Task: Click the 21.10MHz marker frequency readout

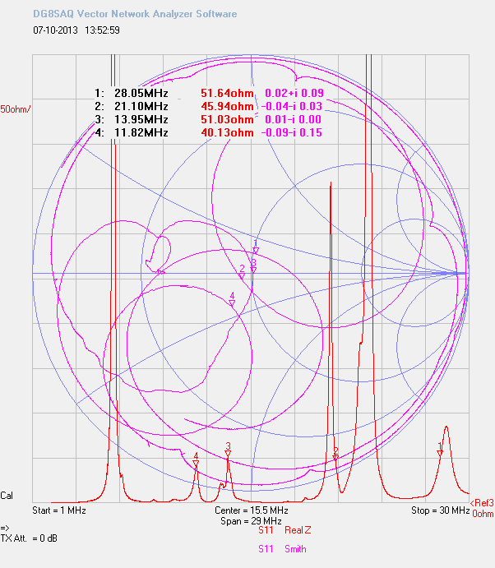Action: 141,106
